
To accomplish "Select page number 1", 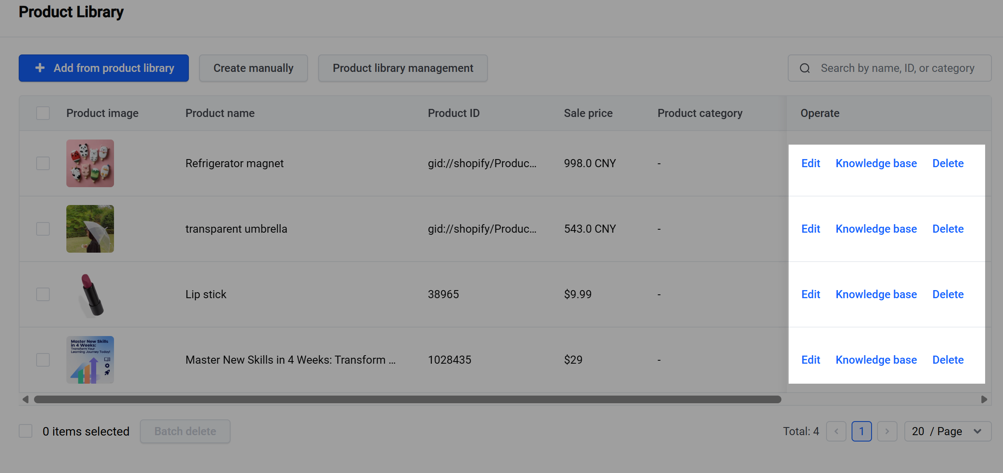I will tap(861, 431).
